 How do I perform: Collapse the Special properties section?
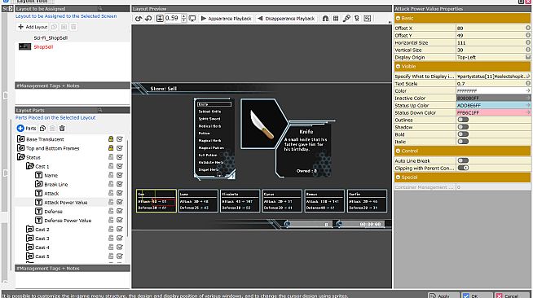pyautogui.click(x=398, y=177)
